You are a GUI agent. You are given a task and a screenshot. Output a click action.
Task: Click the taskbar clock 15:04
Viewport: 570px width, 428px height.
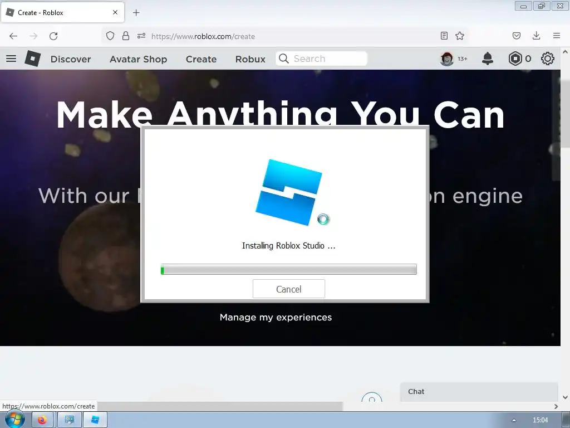click(x=540, y=420)
